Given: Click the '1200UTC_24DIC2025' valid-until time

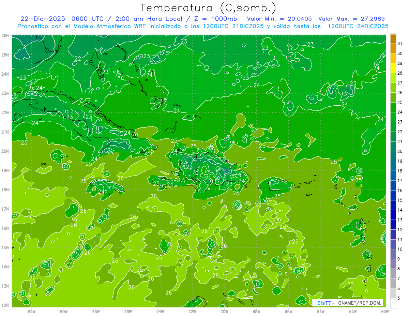Looking at the screenshot, I should click(x=358, y=26).
